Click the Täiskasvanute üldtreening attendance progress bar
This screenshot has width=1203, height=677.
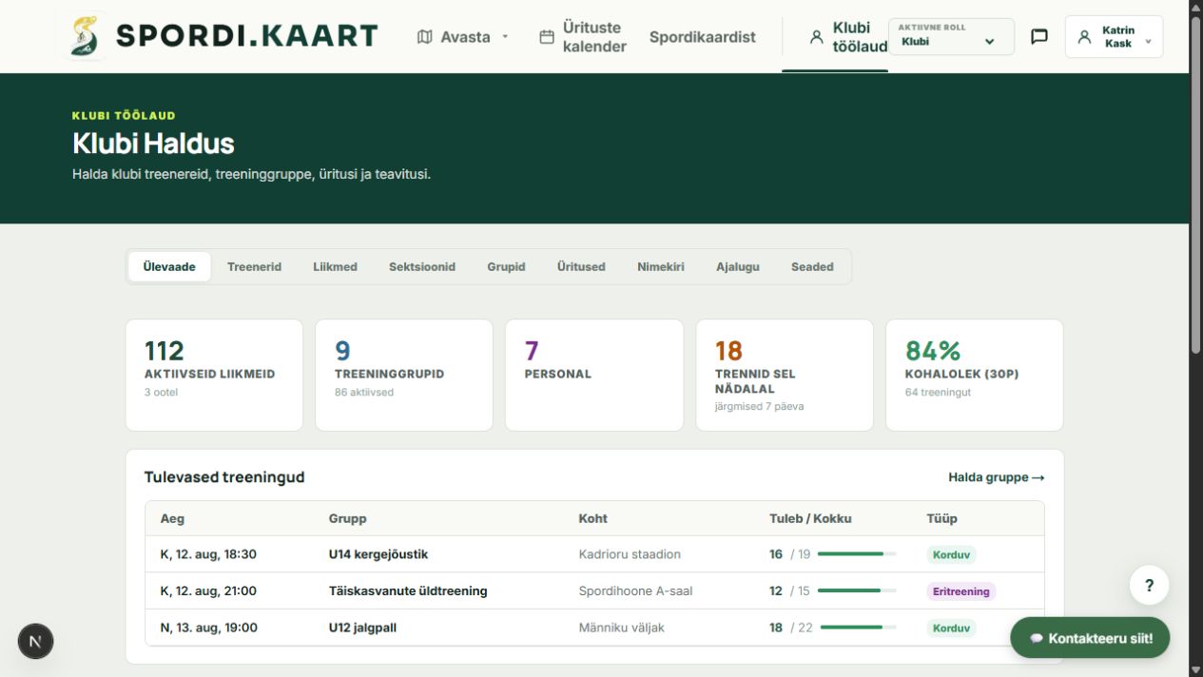click(857, 590)
